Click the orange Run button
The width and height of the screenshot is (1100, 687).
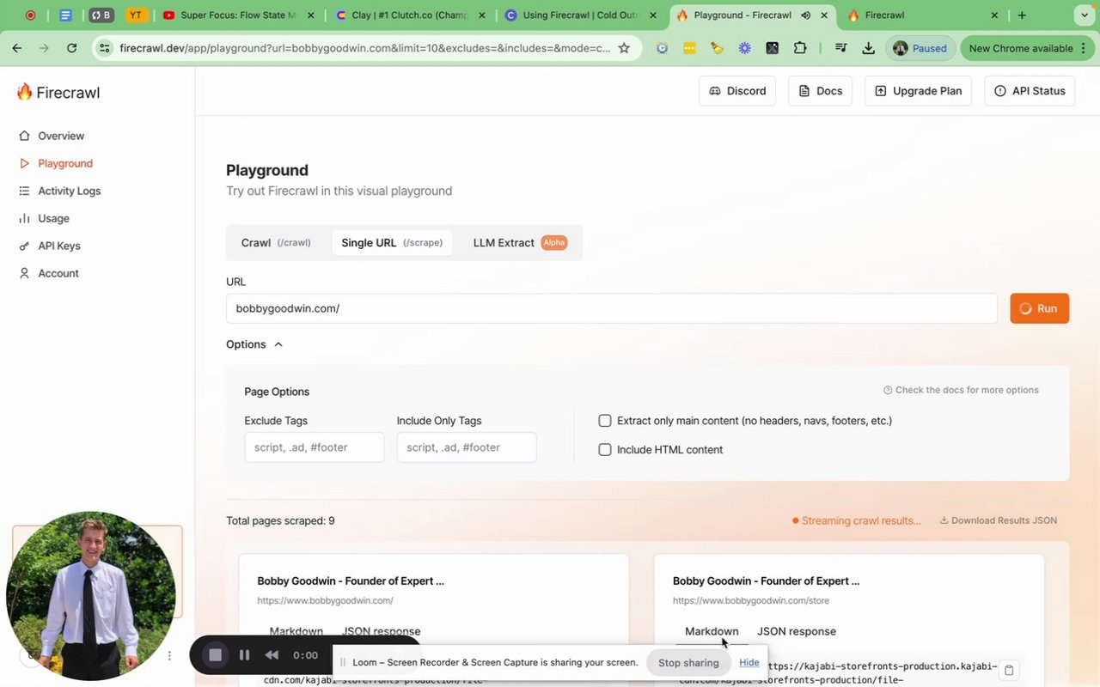[x=1039, y=308]
